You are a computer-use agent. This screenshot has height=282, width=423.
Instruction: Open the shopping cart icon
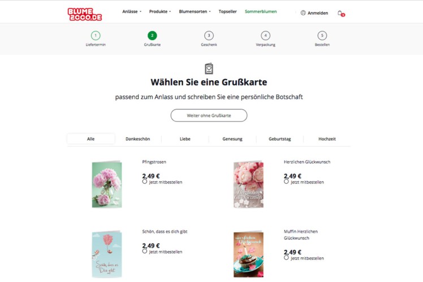point(341,13)
